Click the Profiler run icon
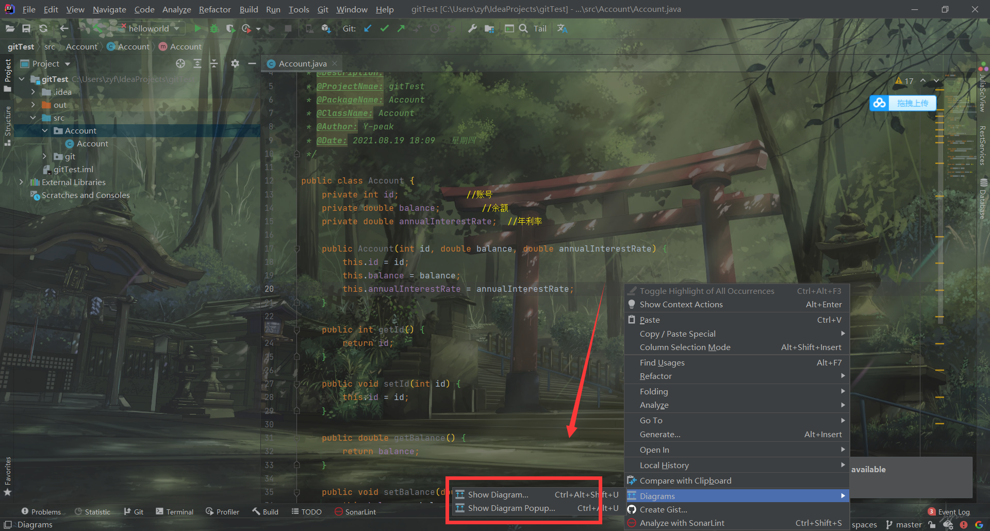 click(x=246, y=28)
